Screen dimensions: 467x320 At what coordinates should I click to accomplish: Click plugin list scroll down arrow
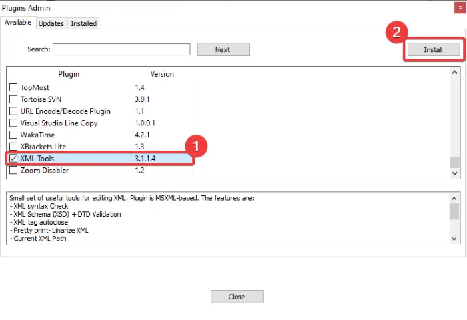click(x=454, y=173)
